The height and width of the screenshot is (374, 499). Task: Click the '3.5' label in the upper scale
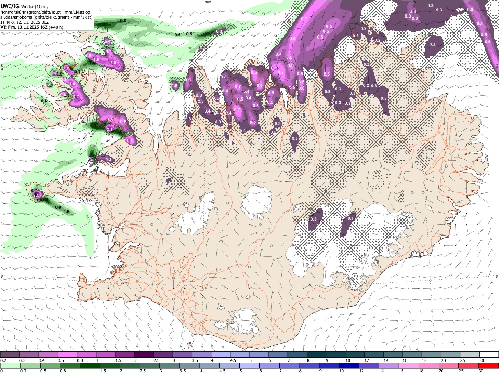pos(195,360)
